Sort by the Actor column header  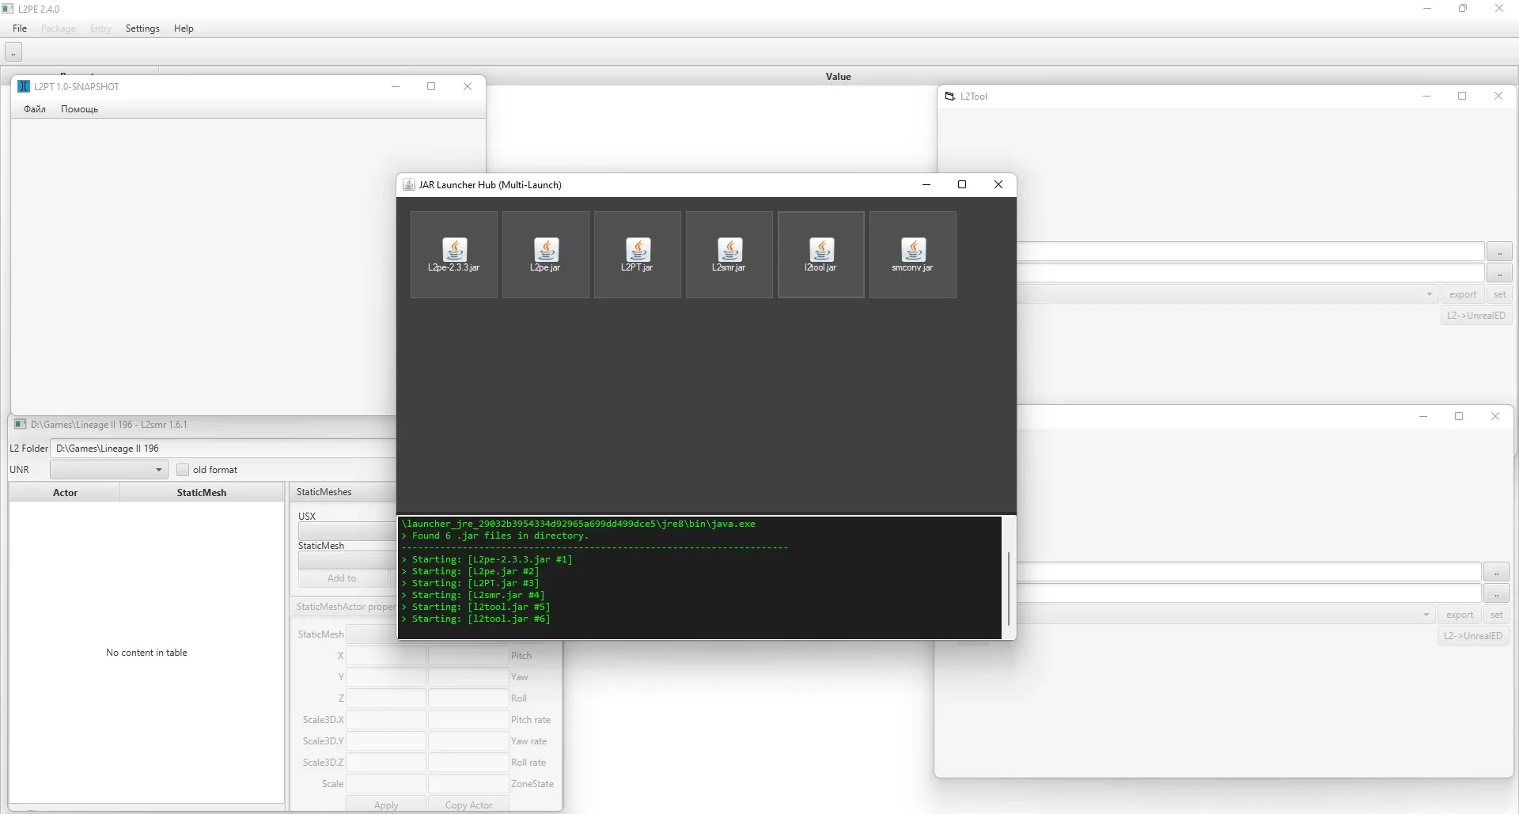[65, 493]
